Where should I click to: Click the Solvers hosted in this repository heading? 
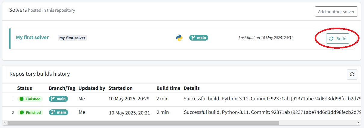[x=42, y=10]
